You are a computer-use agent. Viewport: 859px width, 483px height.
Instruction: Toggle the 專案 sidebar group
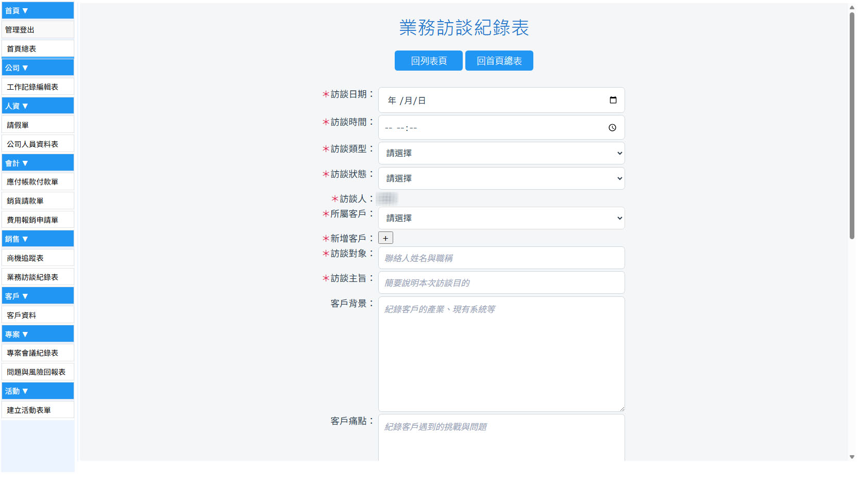pos(38,334)
